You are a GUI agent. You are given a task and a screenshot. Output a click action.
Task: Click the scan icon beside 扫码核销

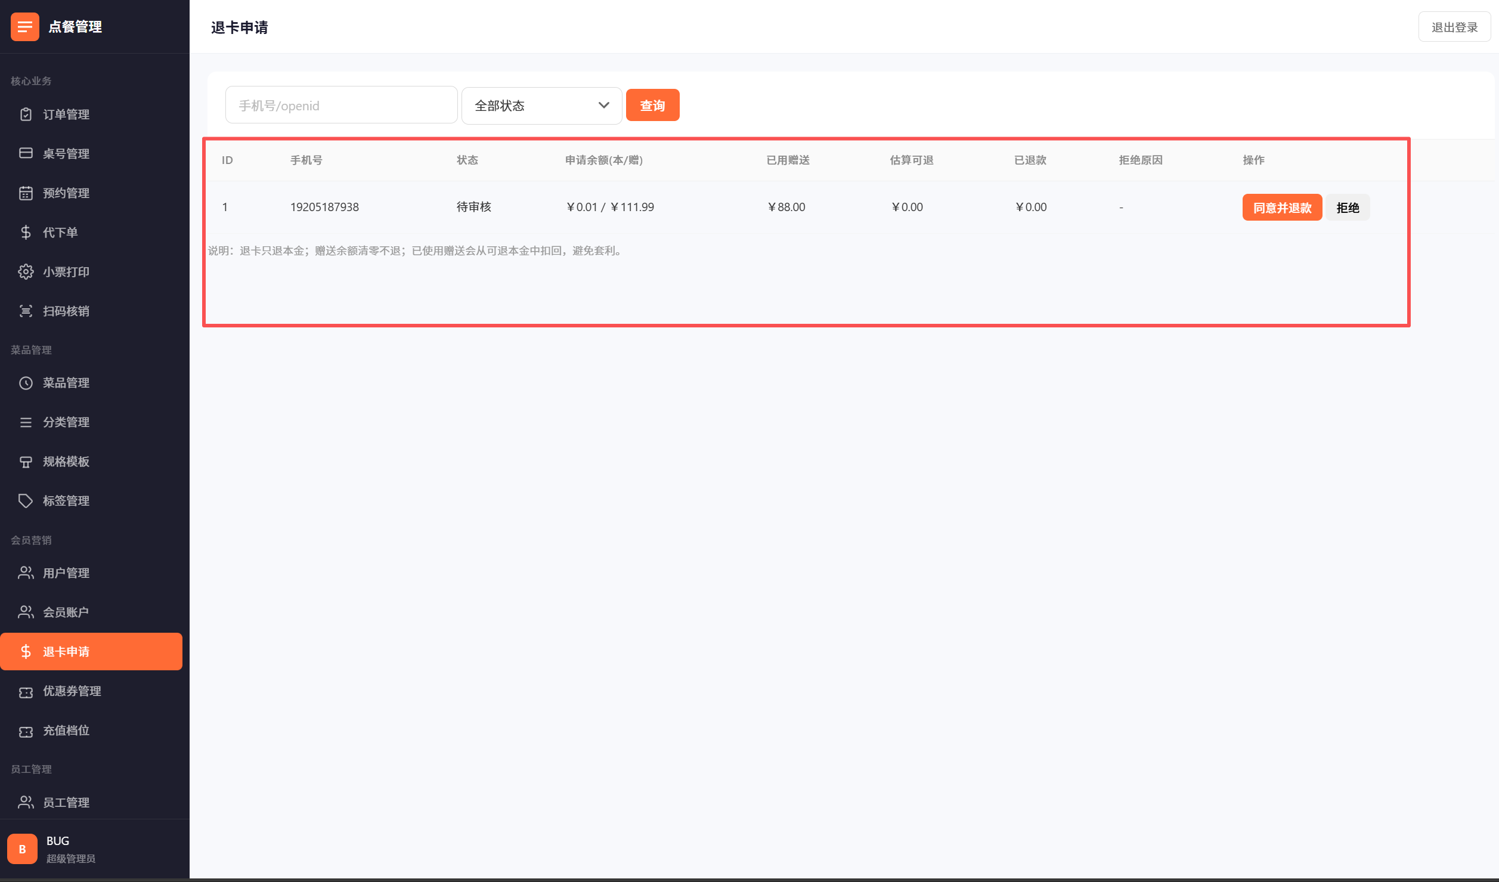pos(26,311)
